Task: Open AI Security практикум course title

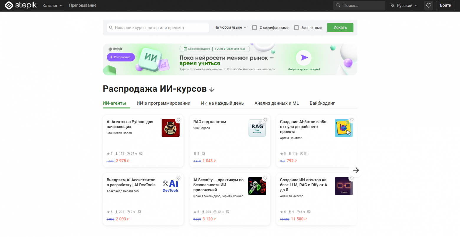Action: pos(218,185)
